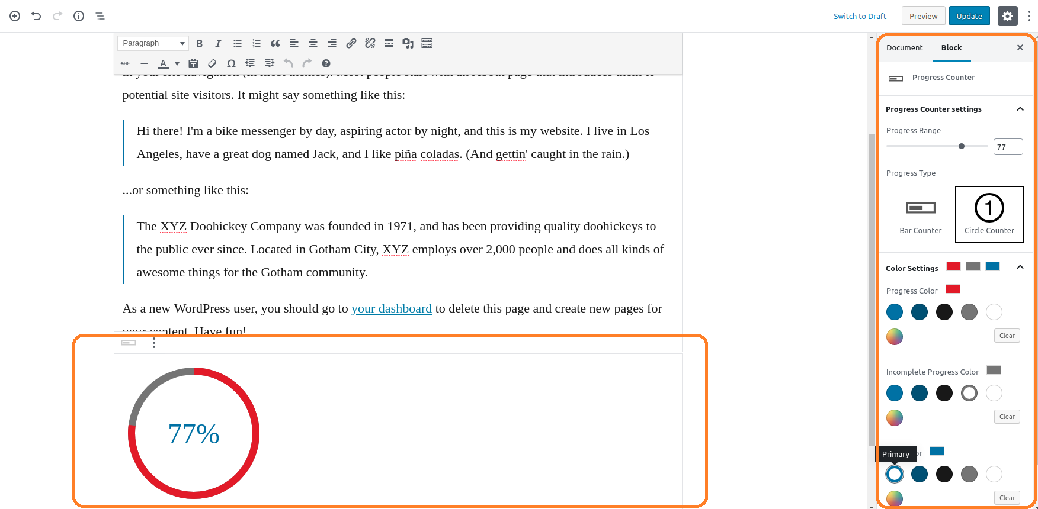This screenshot has height=509, width=1038.
Task: Apply blockquote formatting
Action: (275, 43)
